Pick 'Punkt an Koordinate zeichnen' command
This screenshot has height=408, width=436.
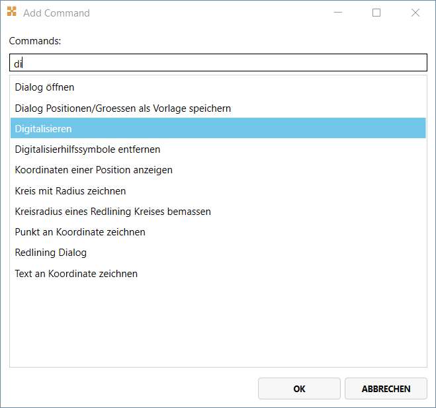pyautogui.click(x=80, y=232)
